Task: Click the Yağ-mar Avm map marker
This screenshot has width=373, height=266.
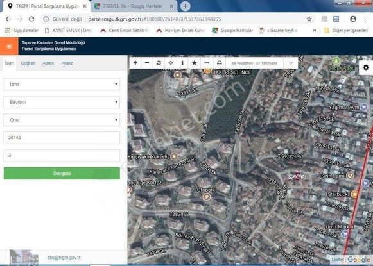Action: [x=363, y=107]
